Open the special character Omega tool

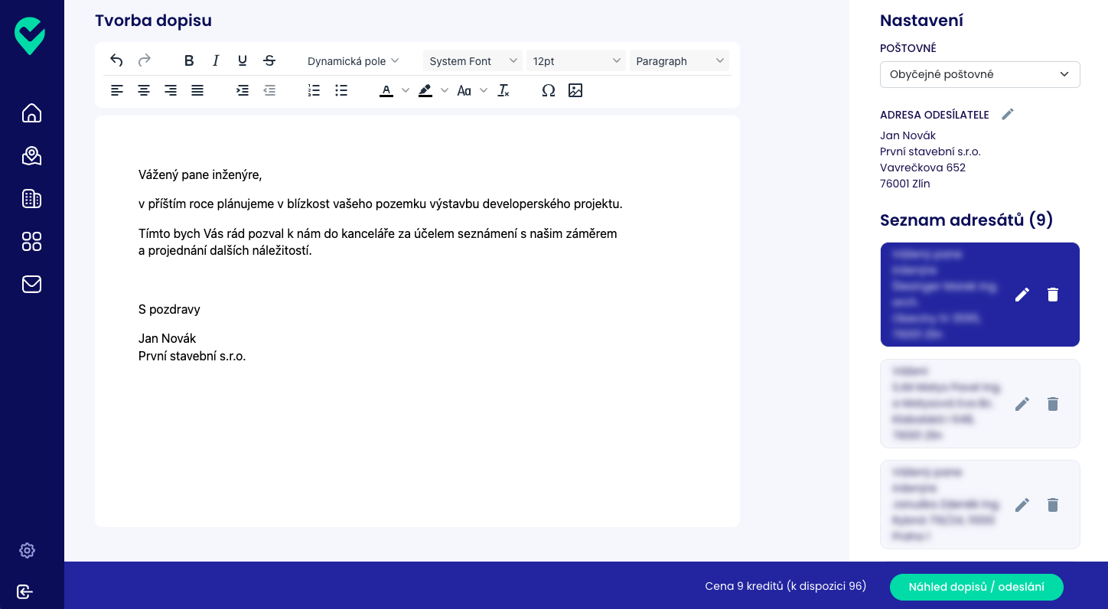click(548, 90)
